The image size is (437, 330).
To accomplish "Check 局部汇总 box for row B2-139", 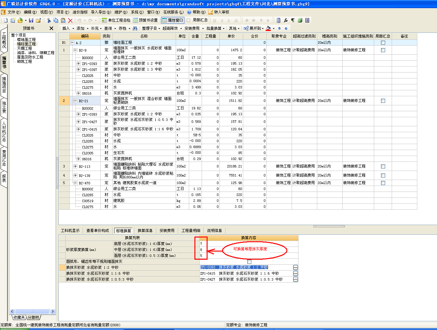I will 383,175.
